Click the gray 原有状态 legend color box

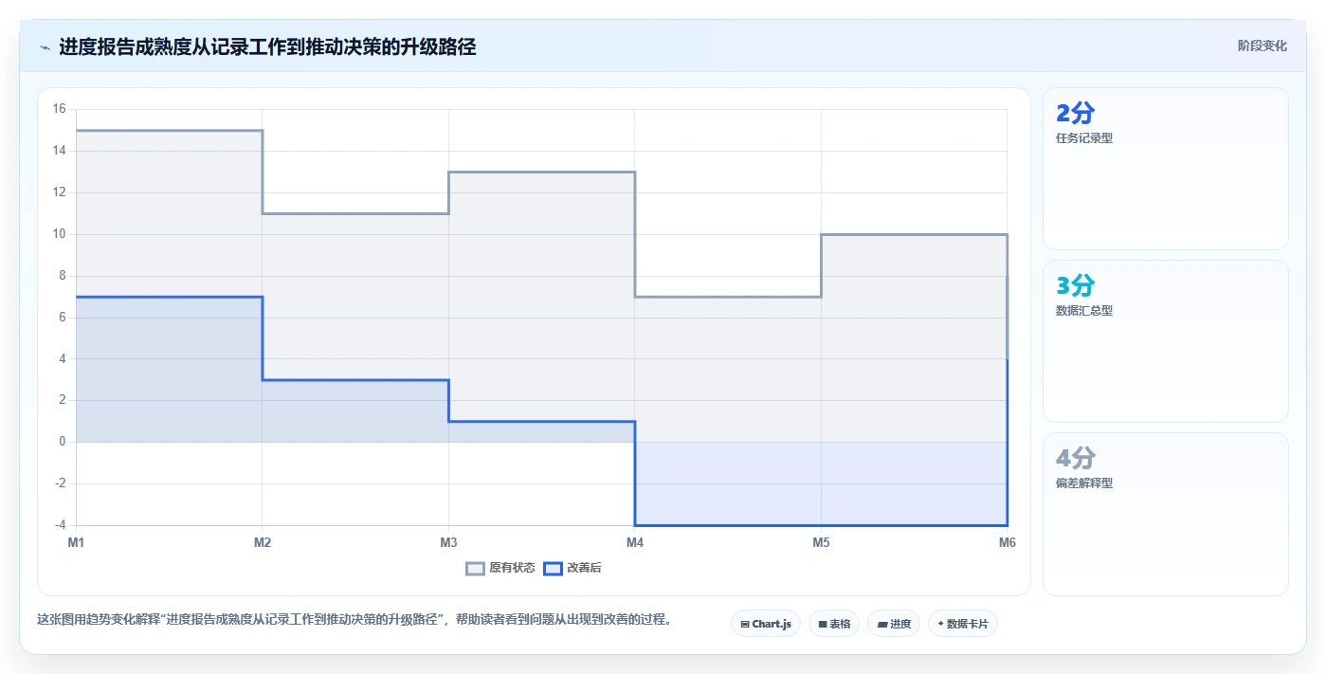[475, 568]
